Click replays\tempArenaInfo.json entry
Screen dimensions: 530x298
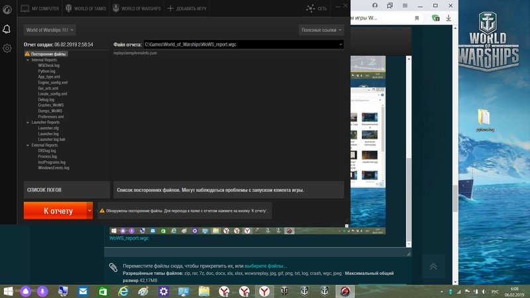coord(135,53)
